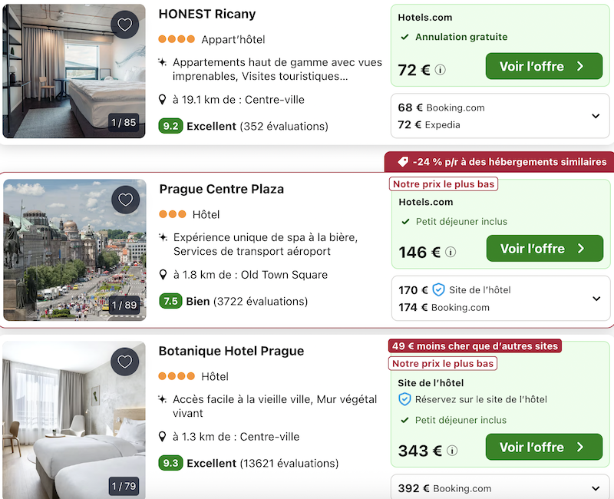Show price details icon beside 343 €
The image size is (614, 499).
452,451
